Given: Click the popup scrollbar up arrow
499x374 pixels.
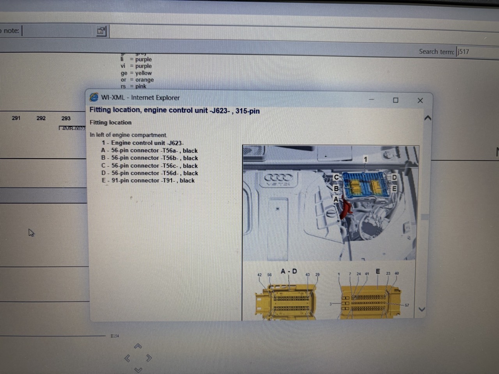Looking at the screenshot, I should point(428,118).
